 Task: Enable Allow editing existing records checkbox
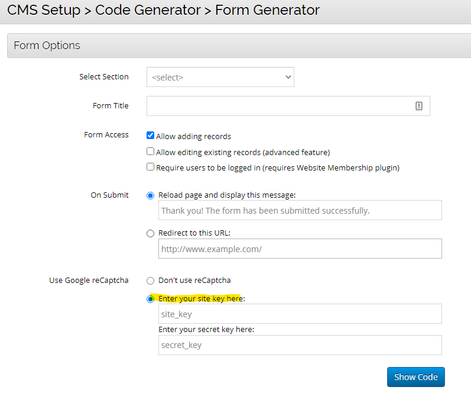point(151,152)
